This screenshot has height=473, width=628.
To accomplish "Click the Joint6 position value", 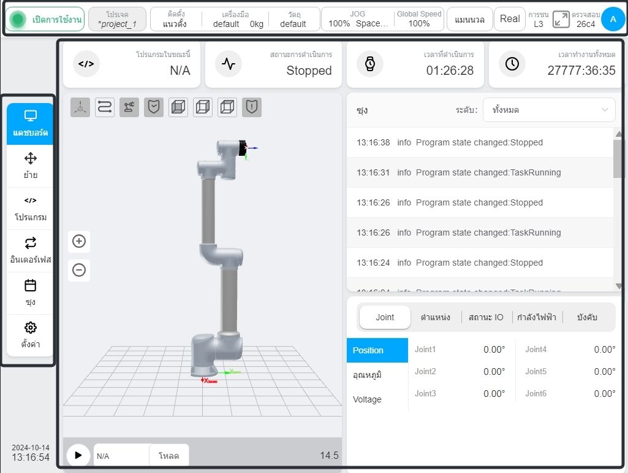I will 605,394.
